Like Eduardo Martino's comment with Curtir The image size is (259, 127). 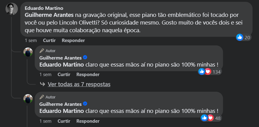coord(49,40)
